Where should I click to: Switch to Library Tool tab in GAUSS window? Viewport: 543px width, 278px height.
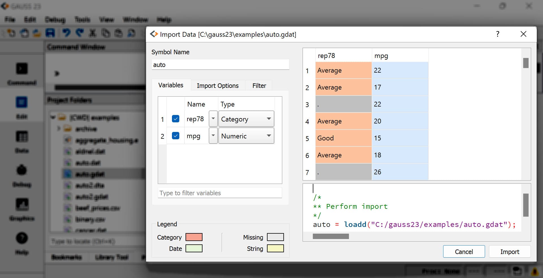pos(112,257)
